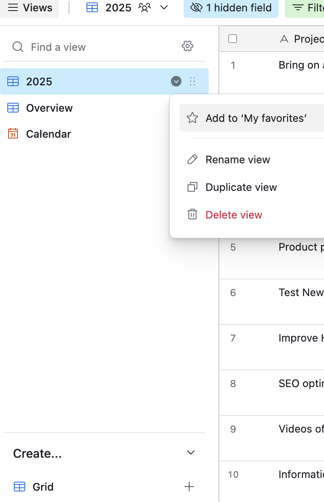The image size is (324, 502).
Task: Tick the select-all checkbox in grid header
Action: pos(233,39)
